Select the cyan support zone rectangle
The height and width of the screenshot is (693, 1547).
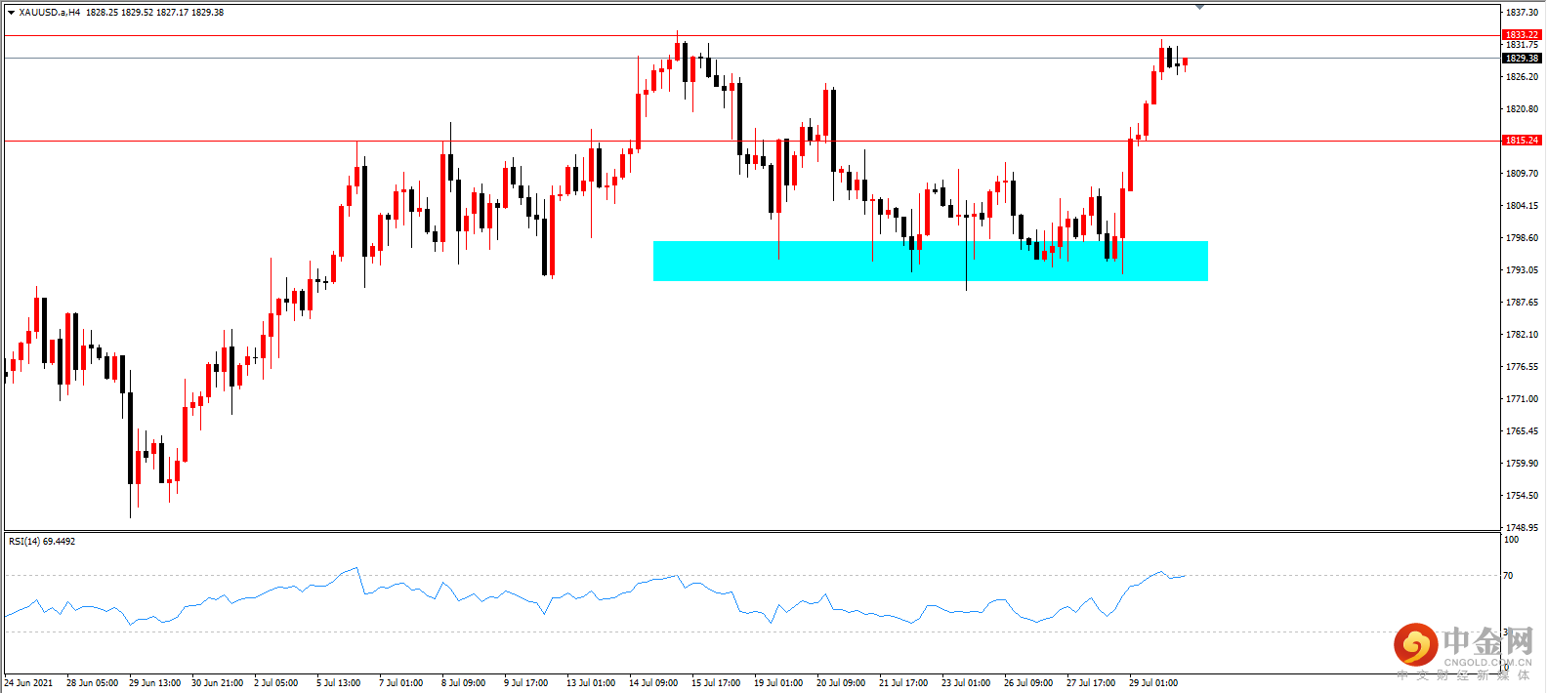click(x=931, y=261)
